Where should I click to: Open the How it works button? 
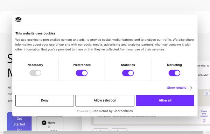point(50,124)
